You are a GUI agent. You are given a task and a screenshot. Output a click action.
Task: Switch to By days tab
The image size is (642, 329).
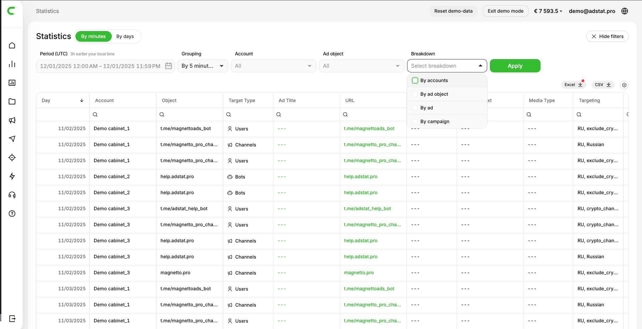(125, 36)
